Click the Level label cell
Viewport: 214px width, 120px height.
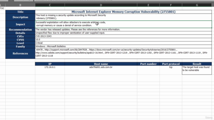(20, 43)
